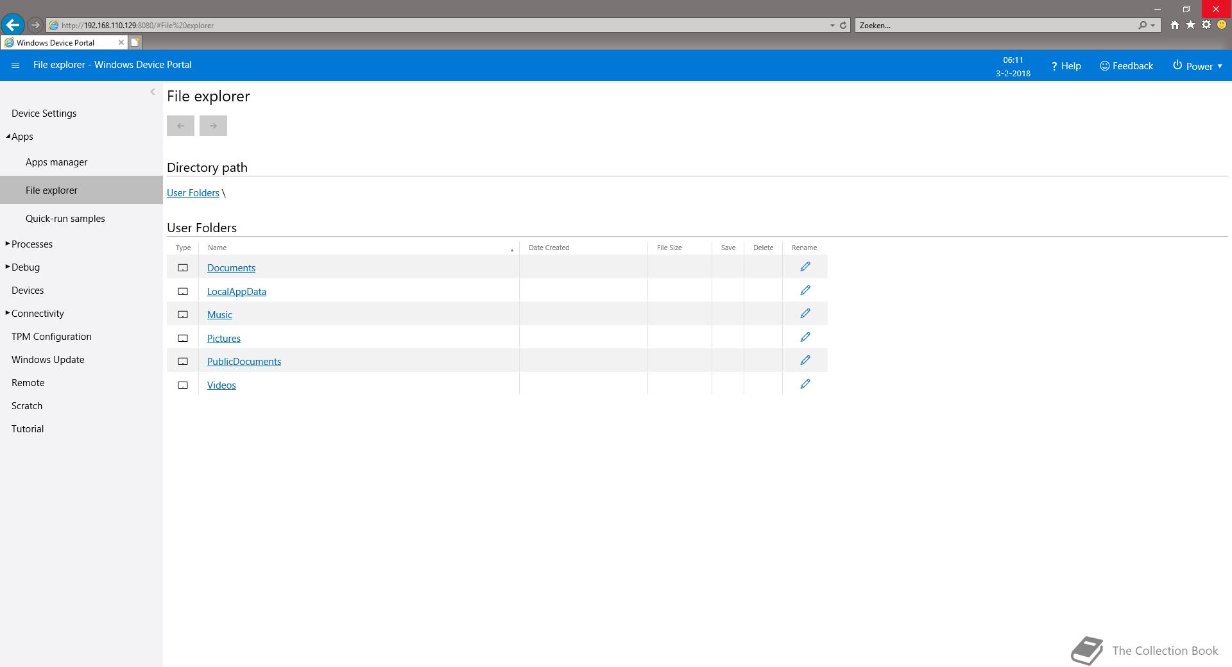Go forward with the browser forward button
The height and width of the screenshot is (667, 1232).
coord(35,25)
